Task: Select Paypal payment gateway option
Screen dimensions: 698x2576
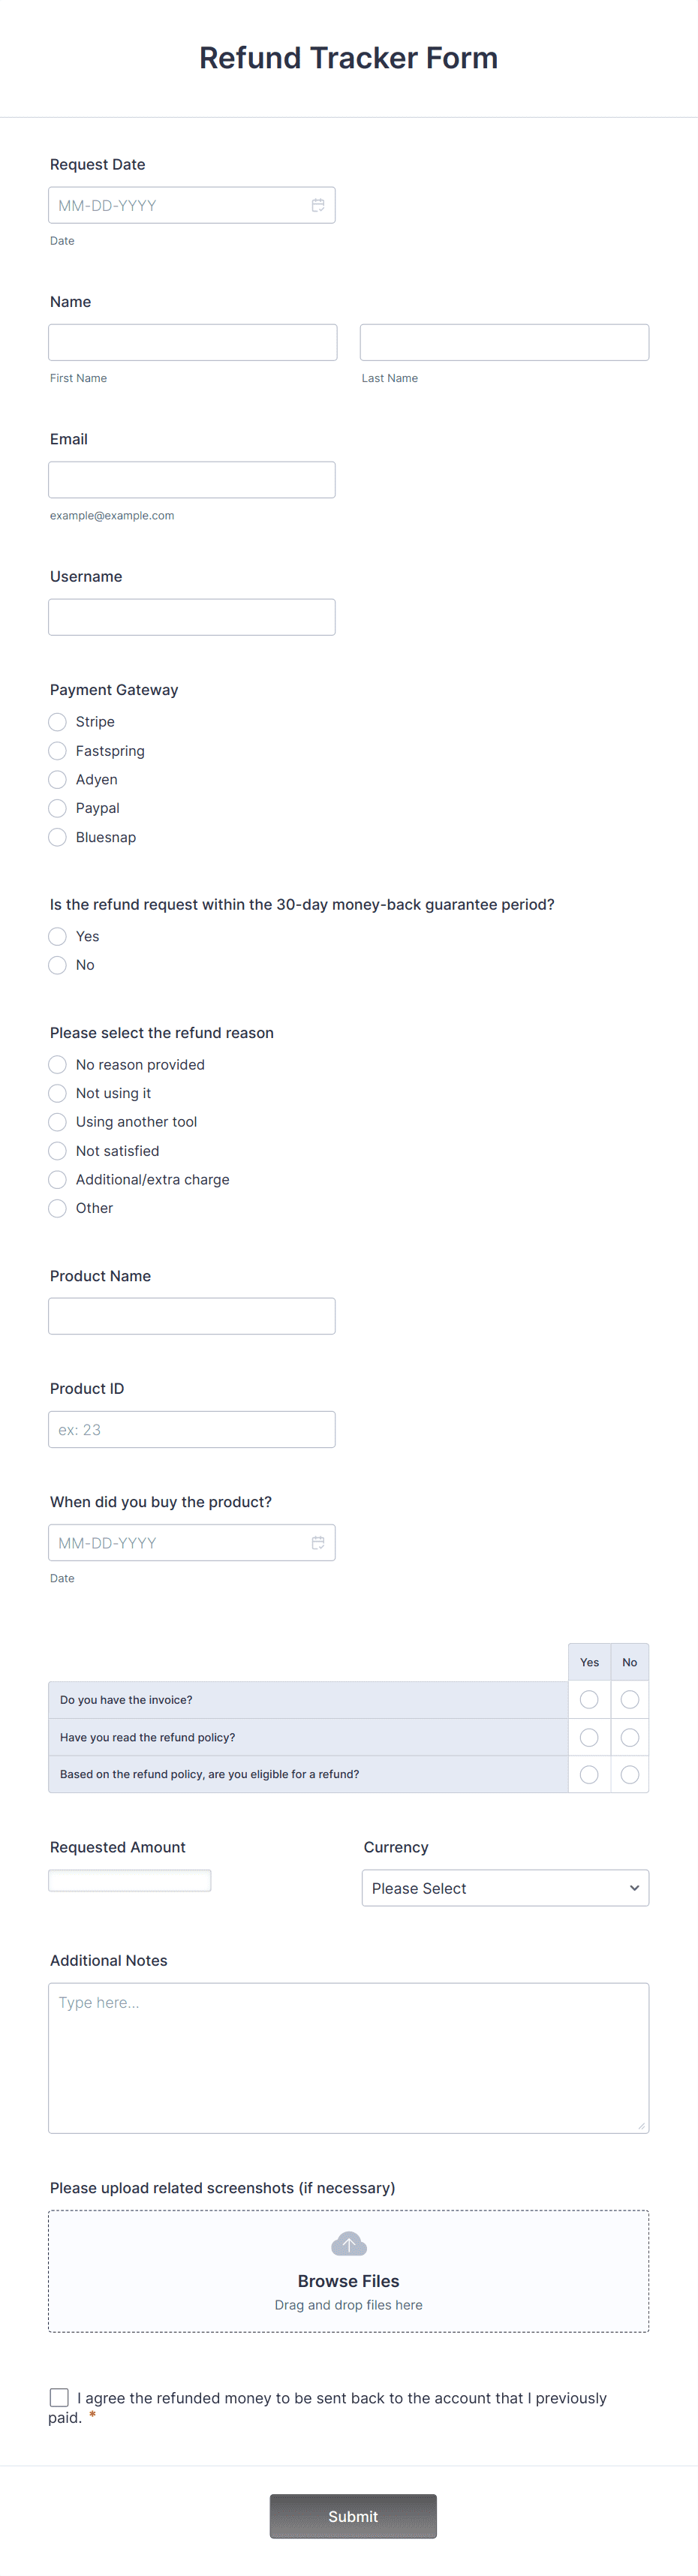Action: tap(57, 808)
